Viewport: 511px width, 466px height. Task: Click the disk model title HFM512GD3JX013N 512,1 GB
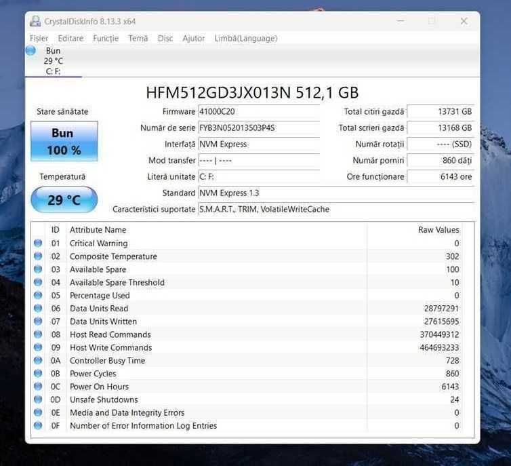[252, 93]
